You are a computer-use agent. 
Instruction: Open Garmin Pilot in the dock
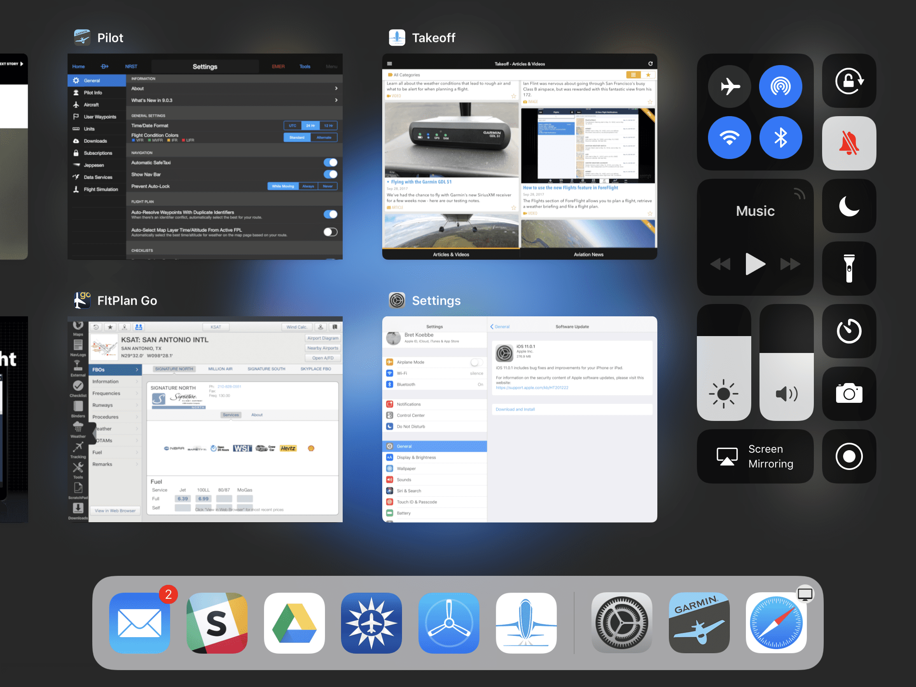[x=699, y=623]
